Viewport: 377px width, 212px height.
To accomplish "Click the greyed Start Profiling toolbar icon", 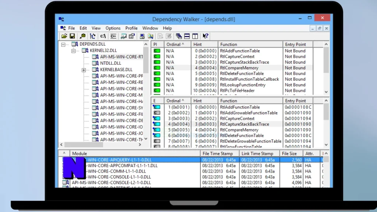I will [x=160, y=36].
